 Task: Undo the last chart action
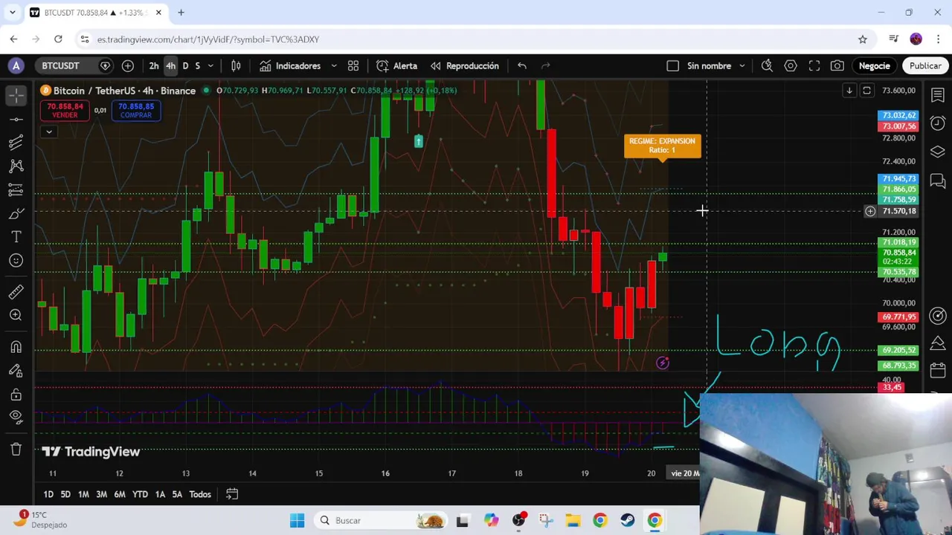pos(522,66)
